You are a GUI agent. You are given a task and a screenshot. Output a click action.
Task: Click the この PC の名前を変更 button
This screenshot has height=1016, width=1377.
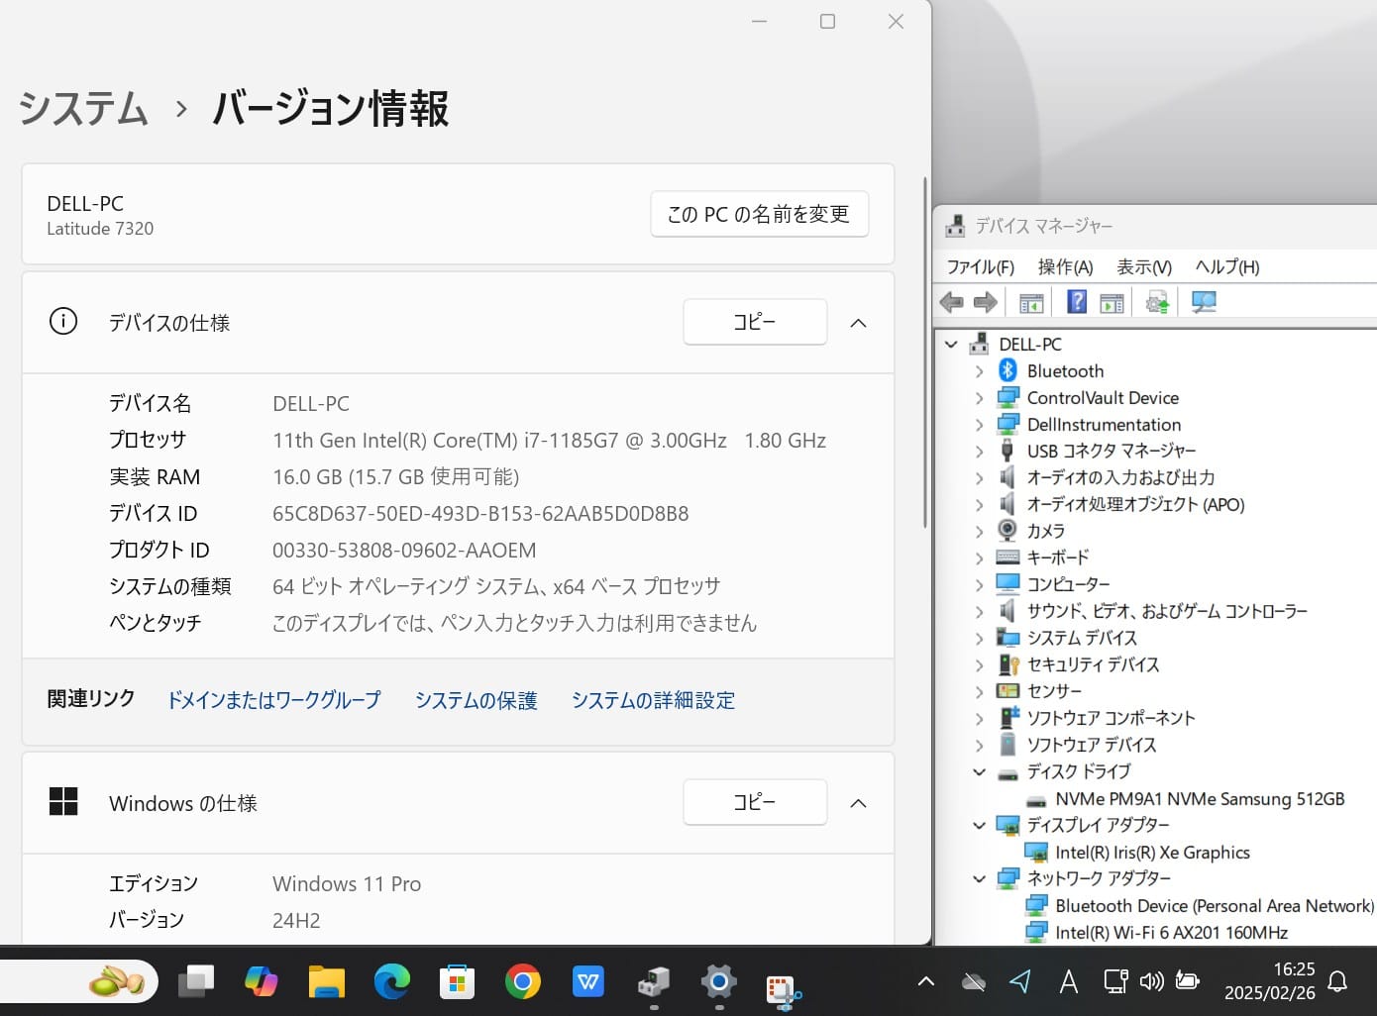(759, 214)
